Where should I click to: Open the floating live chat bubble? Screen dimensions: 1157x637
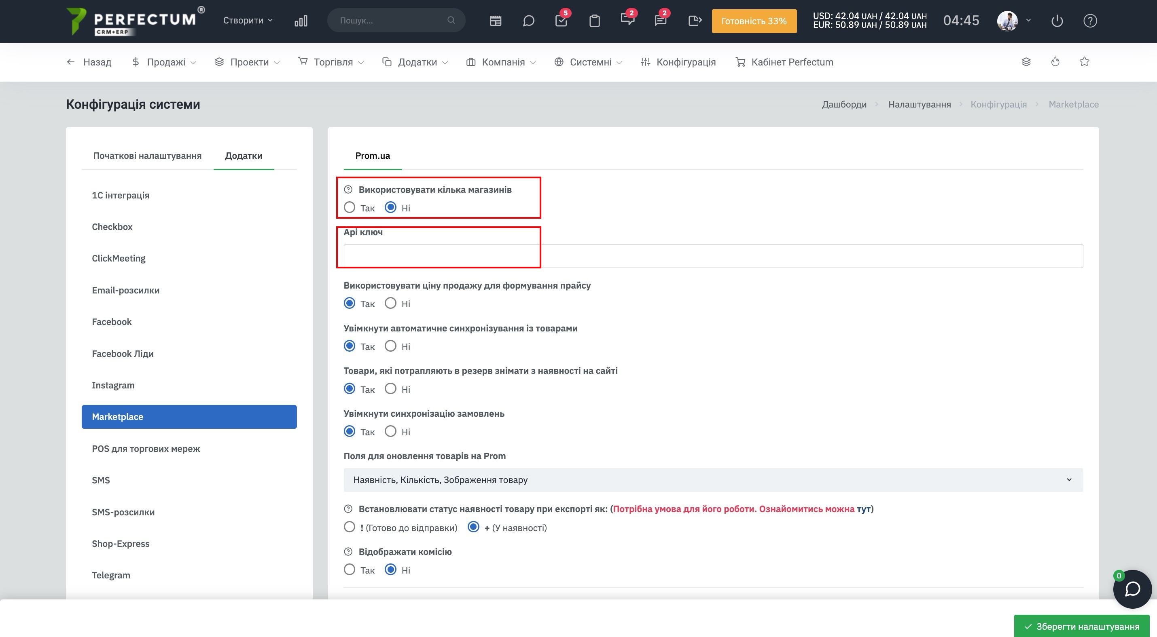click(1132, 589)
